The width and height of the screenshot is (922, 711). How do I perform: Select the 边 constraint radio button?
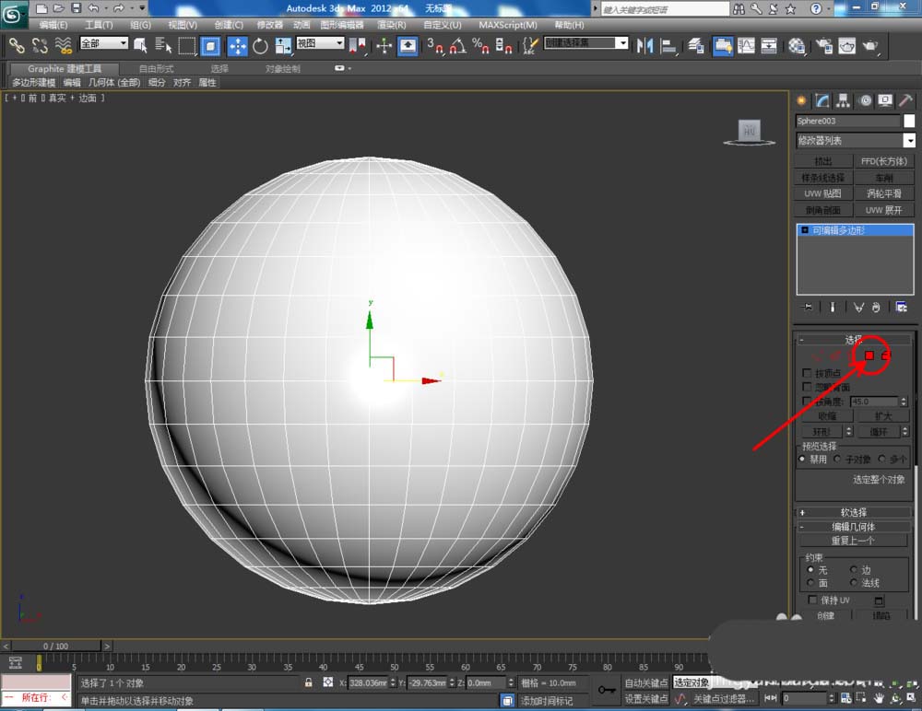pos(854,570)
